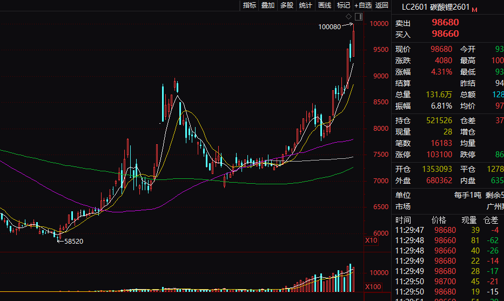Activate the 画线 drawing tool
The width and height of the screenshot is (504, 301).
tap(325, 5)
